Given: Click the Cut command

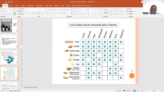Looking at the screenshot, I should (3, 9).
